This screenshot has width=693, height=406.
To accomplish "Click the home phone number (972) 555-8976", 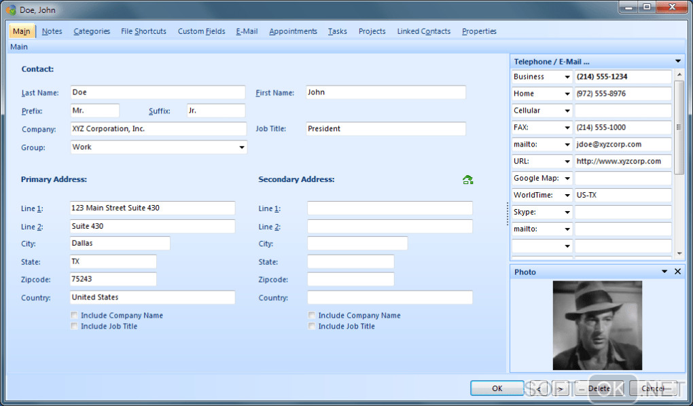I will point(623,94).
